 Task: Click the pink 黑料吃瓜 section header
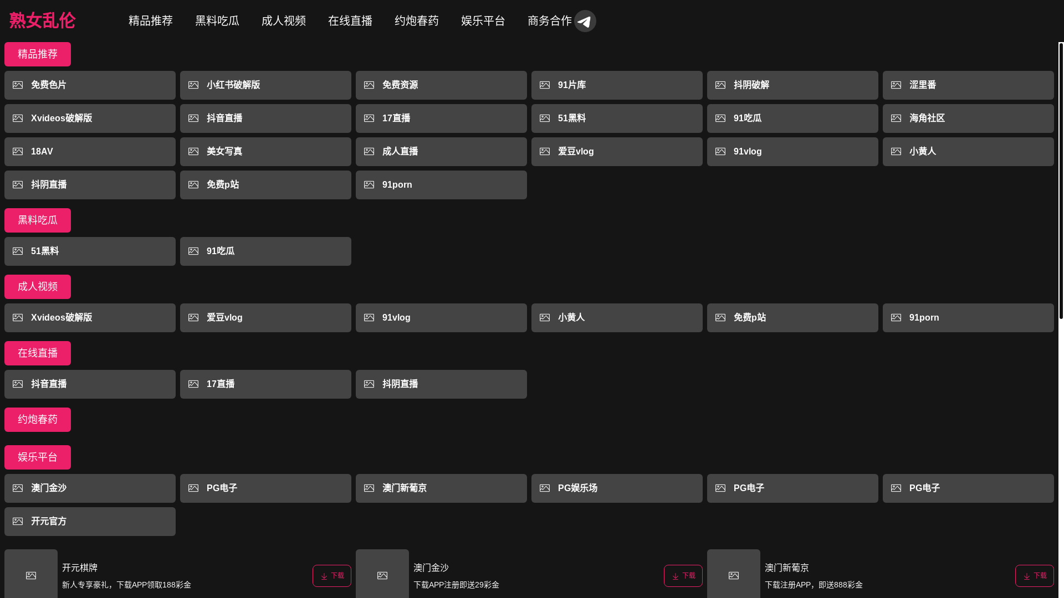point(38,220)
